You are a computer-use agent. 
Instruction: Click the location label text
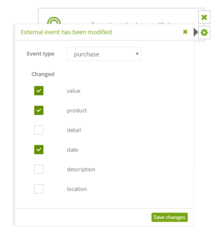(77, 189)
